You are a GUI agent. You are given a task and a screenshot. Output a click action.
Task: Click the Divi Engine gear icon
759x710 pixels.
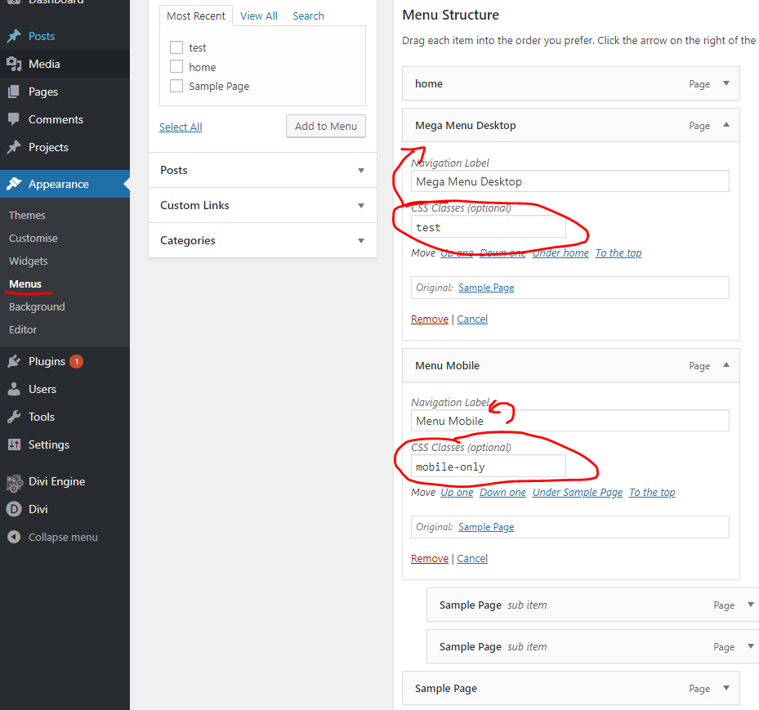tap(14, 483)
